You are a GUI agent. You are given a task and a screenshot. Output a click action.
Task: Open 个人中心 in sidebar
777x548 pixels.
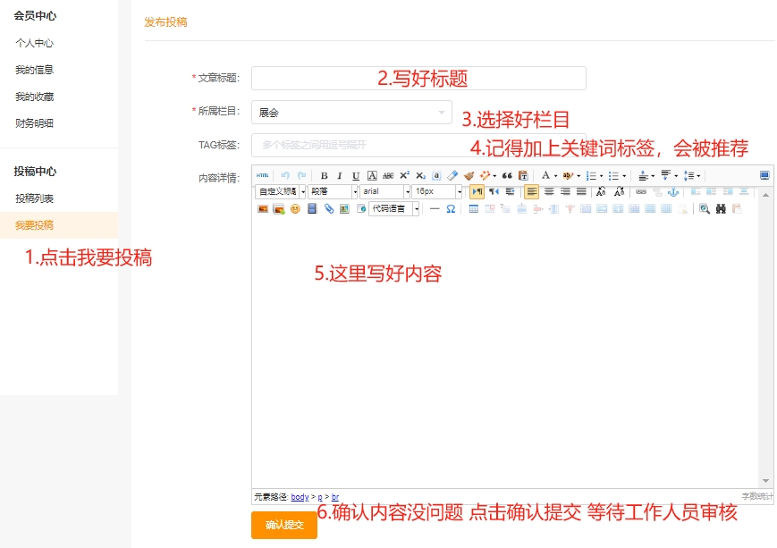point(34,43)
